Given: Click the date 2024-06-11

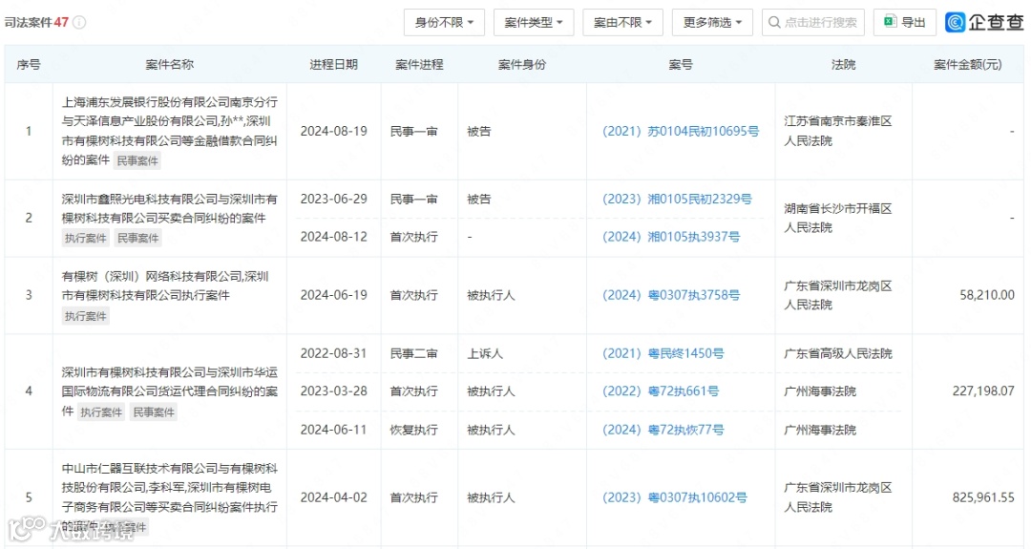Looking at the screenshot, I should tap(333, 430).
